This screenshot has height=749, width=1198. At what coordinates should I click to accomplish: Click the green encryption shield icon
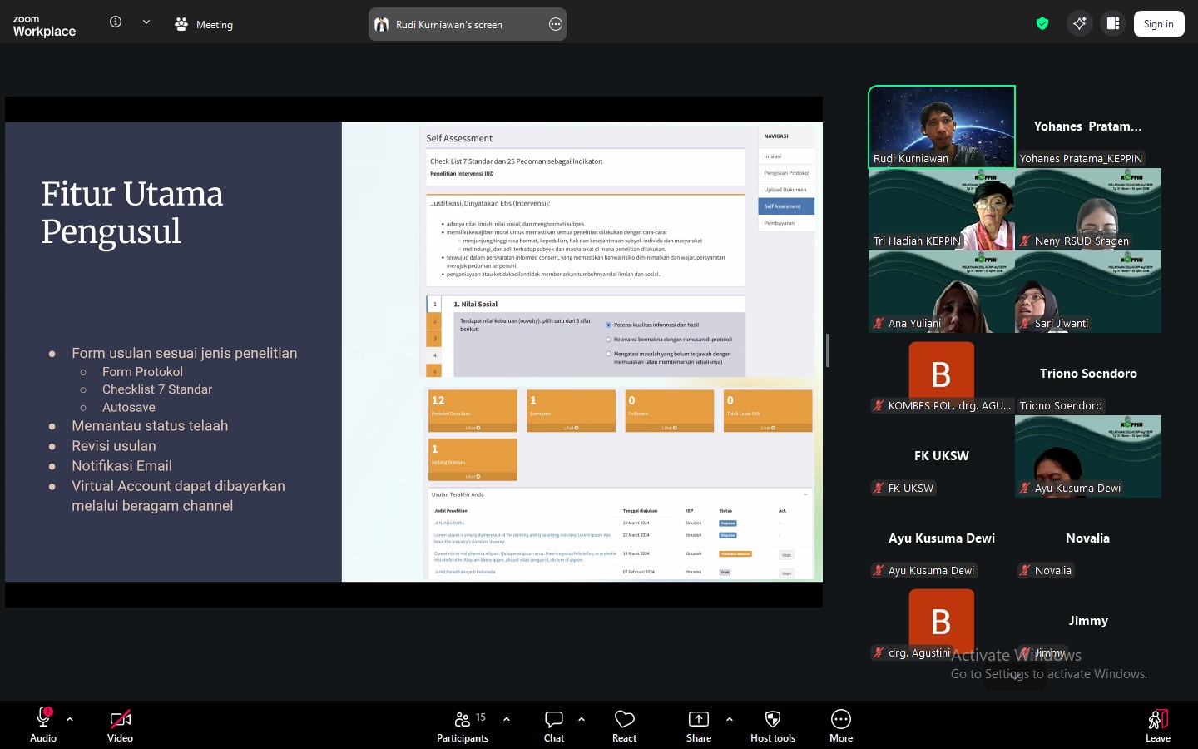(1042, 23)
